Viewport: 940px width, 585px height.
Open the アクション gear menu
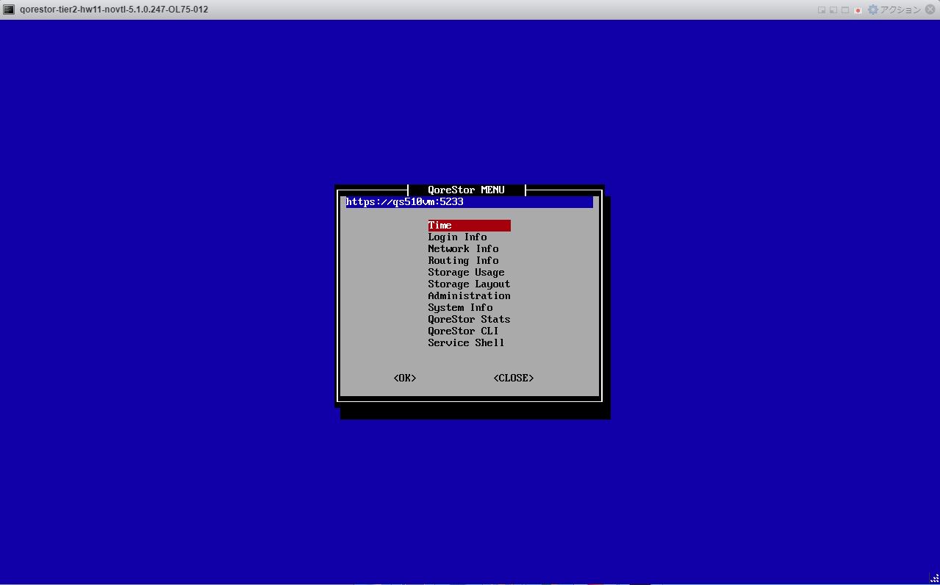coord(894,10)
